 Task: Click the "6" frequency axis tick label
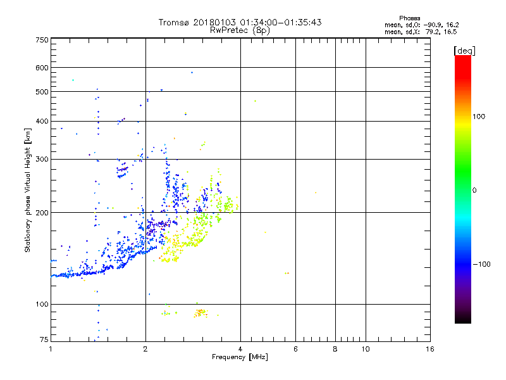tap(295, 349)
